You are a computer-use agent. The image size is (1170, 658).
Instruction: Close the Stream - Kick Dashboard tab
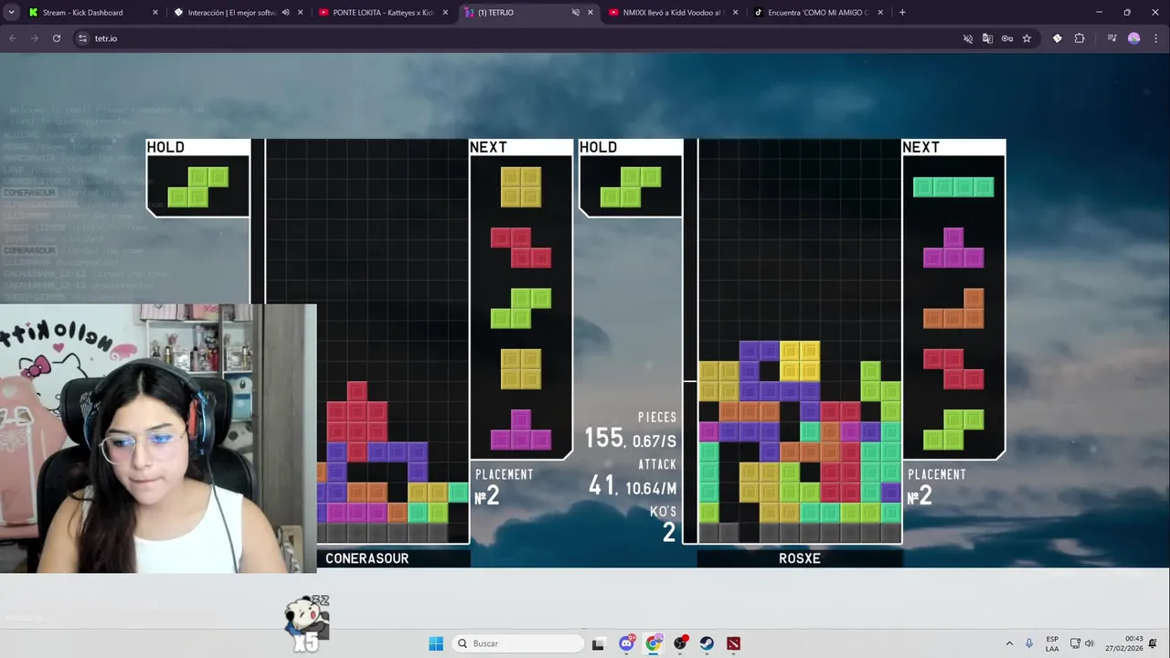(x=154, y=13)
